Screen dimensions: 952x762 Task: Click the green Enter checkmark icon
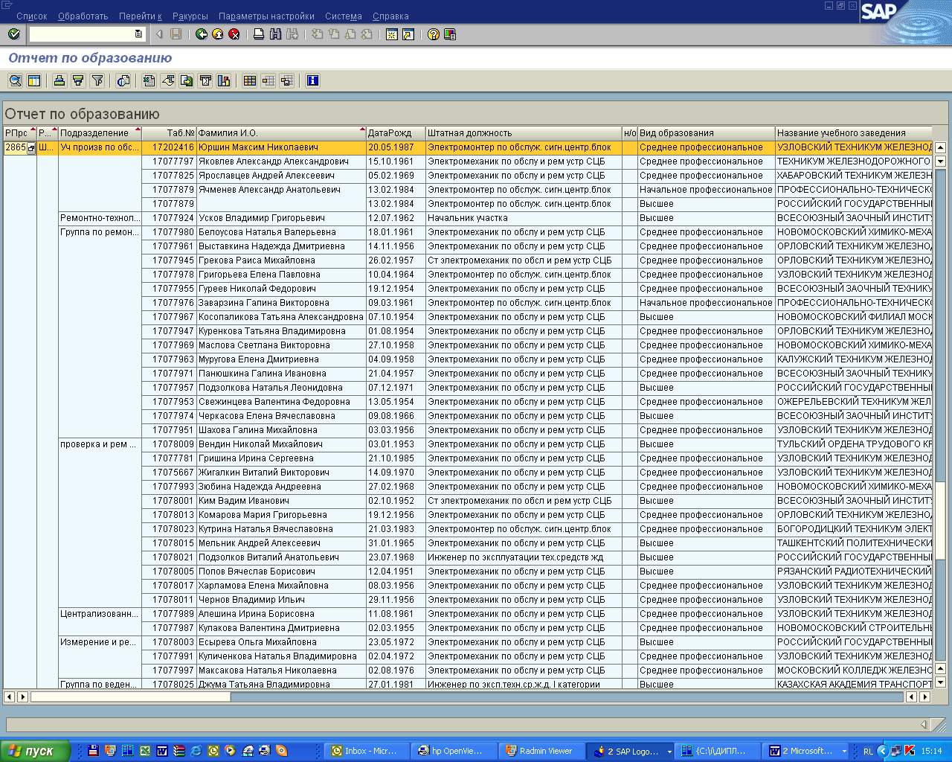click(13, 34)
